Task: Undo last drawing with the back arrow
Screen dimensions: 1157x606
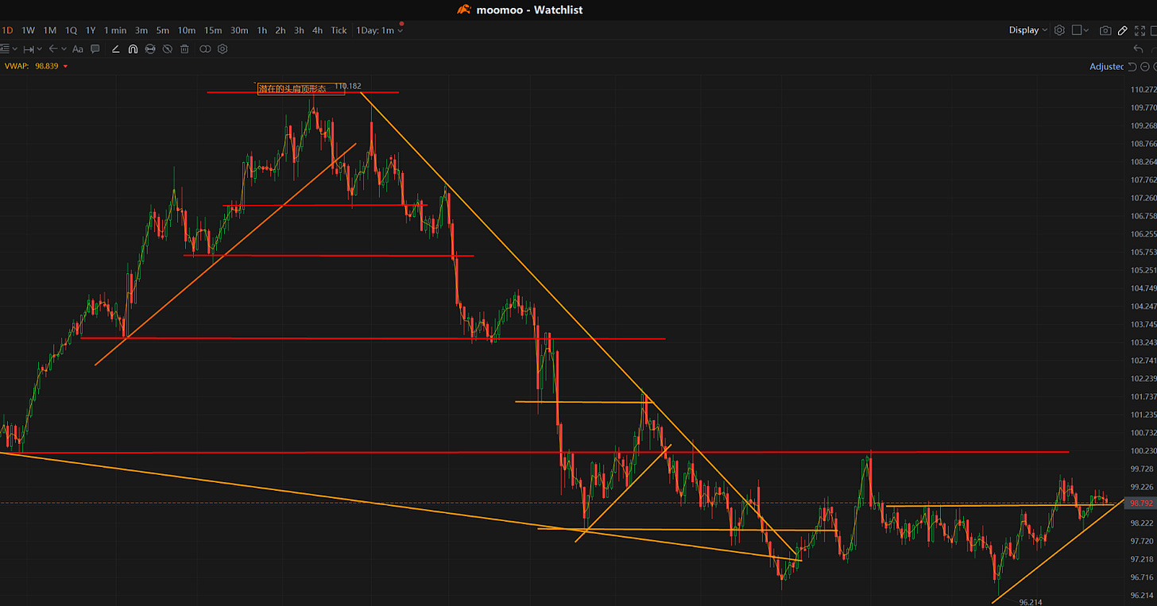Action: pyautogui.click(x=1138, y=49)
